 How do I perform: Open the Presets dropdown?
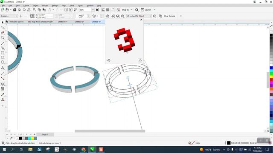[x=9, y=16]
